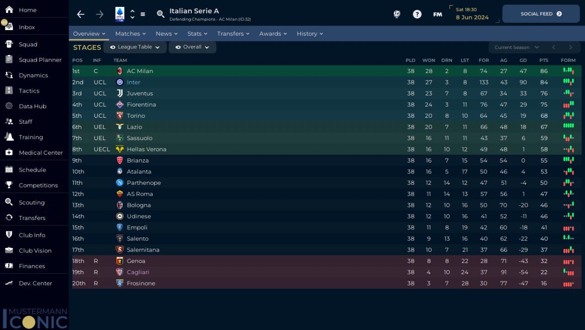This screenshot has width=585, height=330.
Task: Expand the Current Season dropdown
Action: [516, 47]
